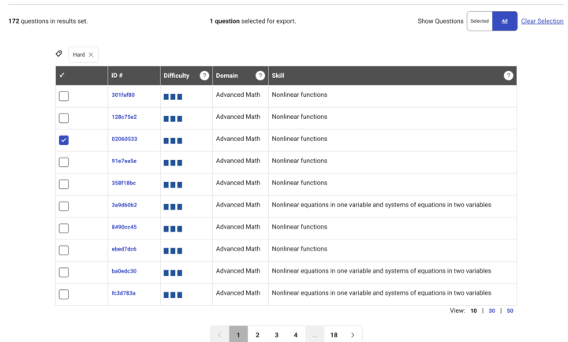Click the Difficulty column help icon
Image resolution: width=568 pixels, height=342 pixels.
click(204, 76)
